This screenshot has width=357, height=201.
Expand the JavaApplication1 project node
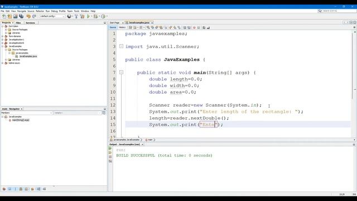(2, 40)
